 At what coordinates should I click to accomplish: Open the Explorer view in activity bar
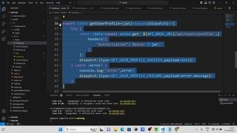click(4, 9)
